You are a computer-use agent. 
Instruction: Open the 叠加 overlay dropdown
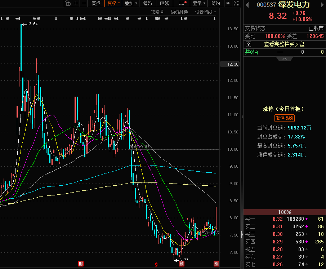coord(131,3)
